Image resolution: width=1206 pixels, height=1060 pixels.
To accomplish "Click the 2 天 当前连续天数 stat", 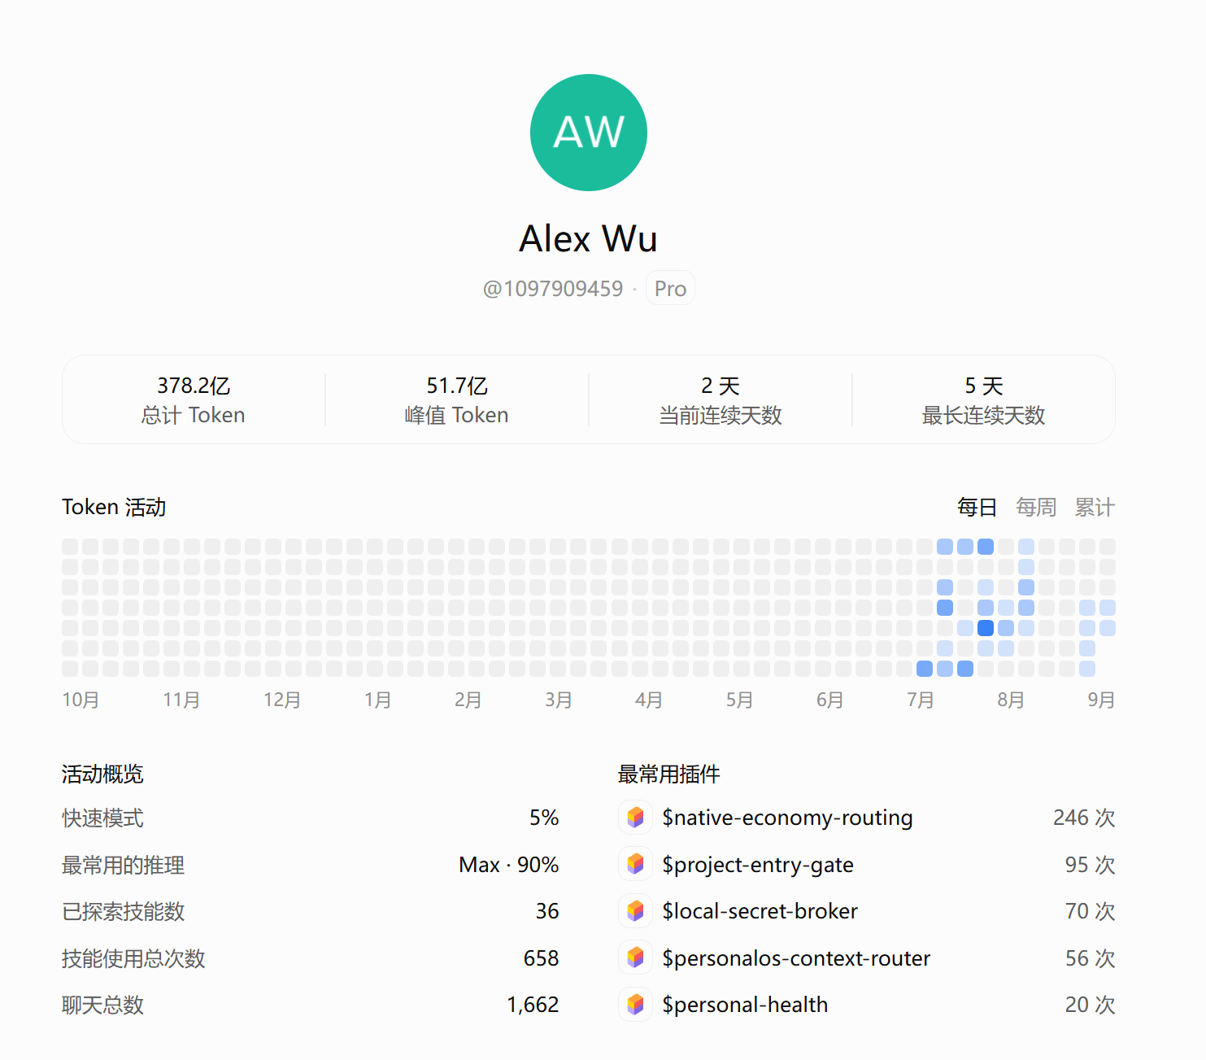I will pyautogui.click(x=721, y=399).
